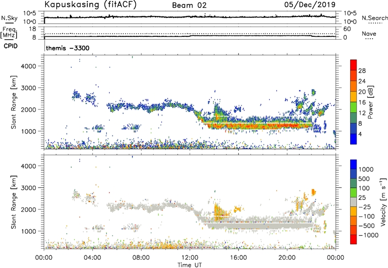
Task: Click the Freq. [MHz] axis label
Action: click(9, 33)
